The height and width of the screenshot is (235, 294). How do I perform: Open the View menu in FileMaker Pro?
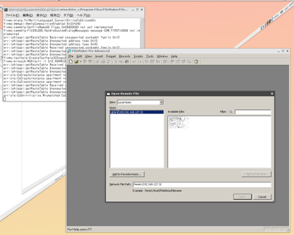(88, 56)
